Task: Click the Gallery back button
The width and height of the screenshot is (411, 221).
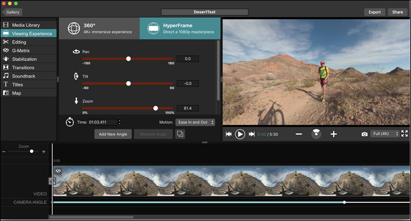Action: (12, 12)
